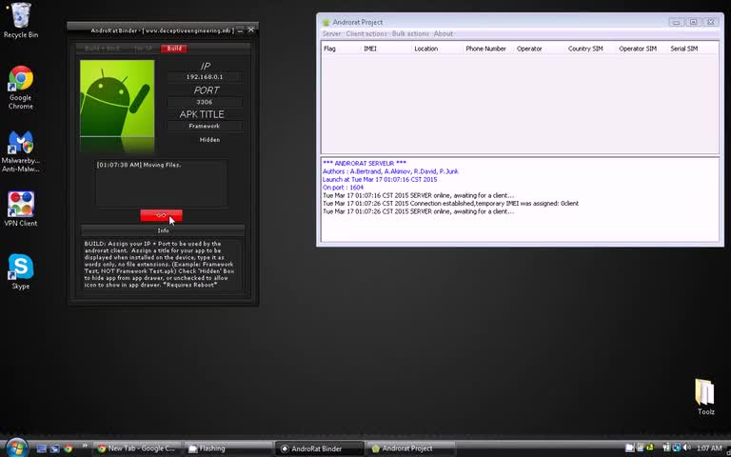The image size is (731, 457).
Task: Click the red GO button
Action: (161, 215)
